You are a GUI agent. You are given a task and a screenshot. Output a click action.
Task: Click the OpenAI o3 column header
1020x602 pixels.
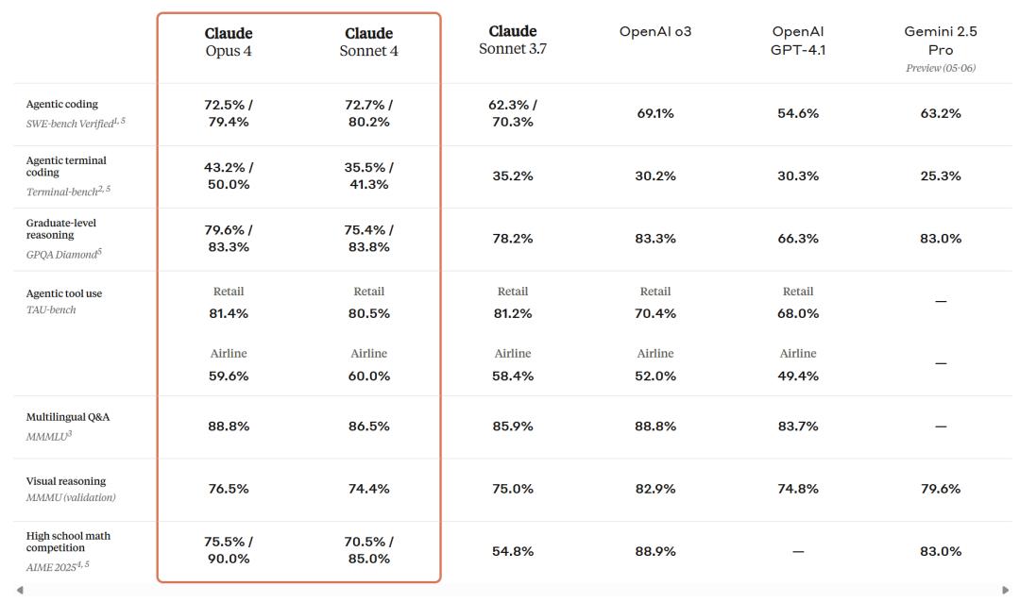coord(655,31)
